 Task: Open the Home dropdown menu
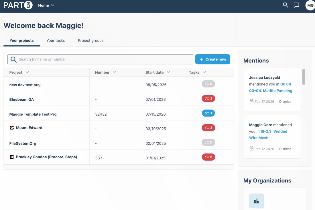pos(46,5)
